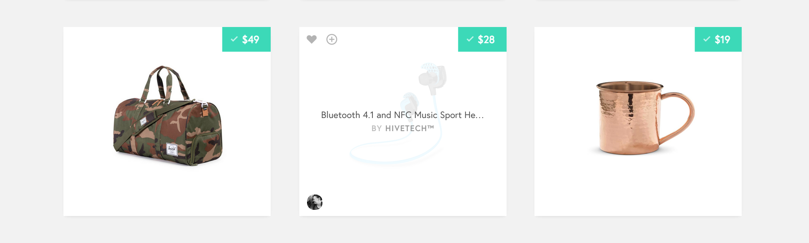
Task: Click the checkmark in the $49 badge
Action: pos(234,39)
